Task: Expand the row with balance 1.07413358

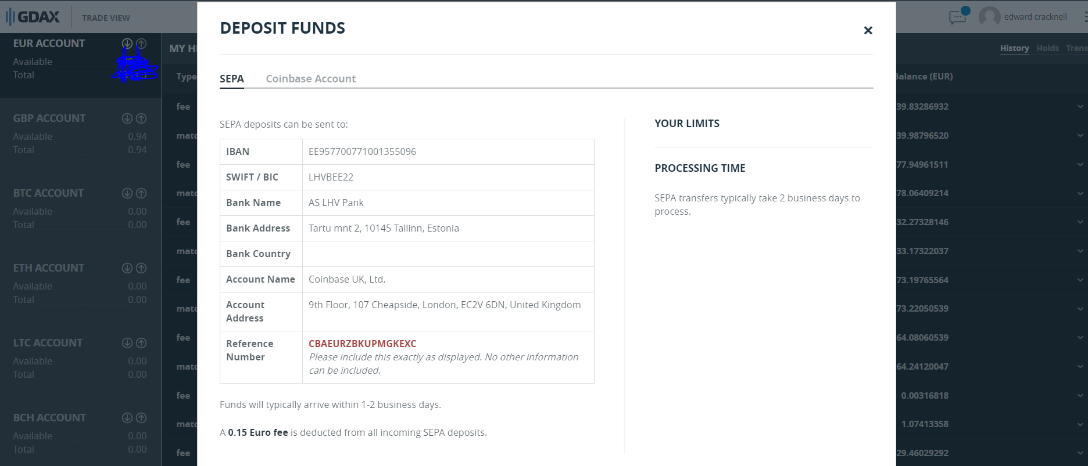Action: coord(1079,424)
